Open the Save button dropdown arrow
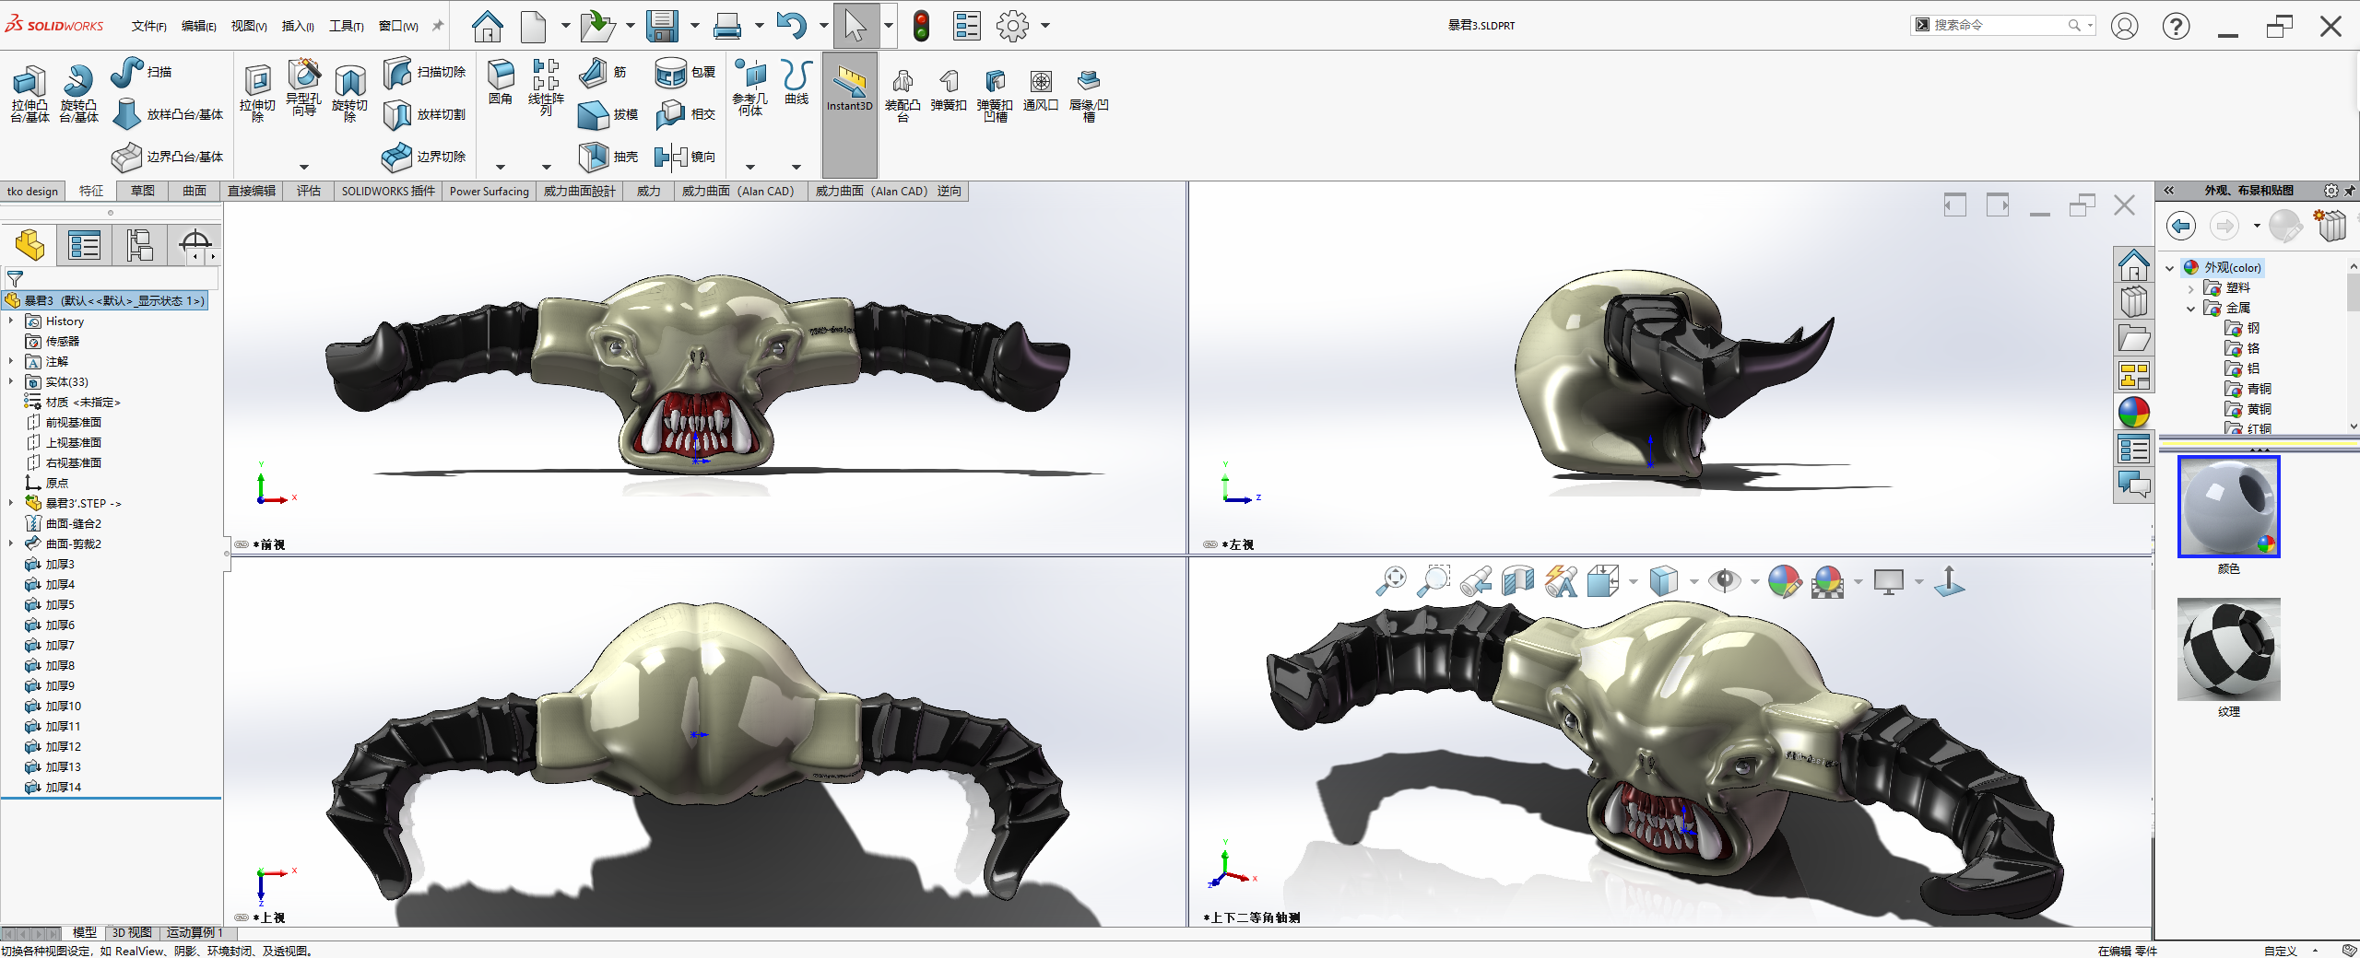This screenshot has width=2360, height=958. coord(695,26)
